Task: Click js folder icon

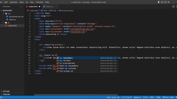Action: click(x=6, y=23)
